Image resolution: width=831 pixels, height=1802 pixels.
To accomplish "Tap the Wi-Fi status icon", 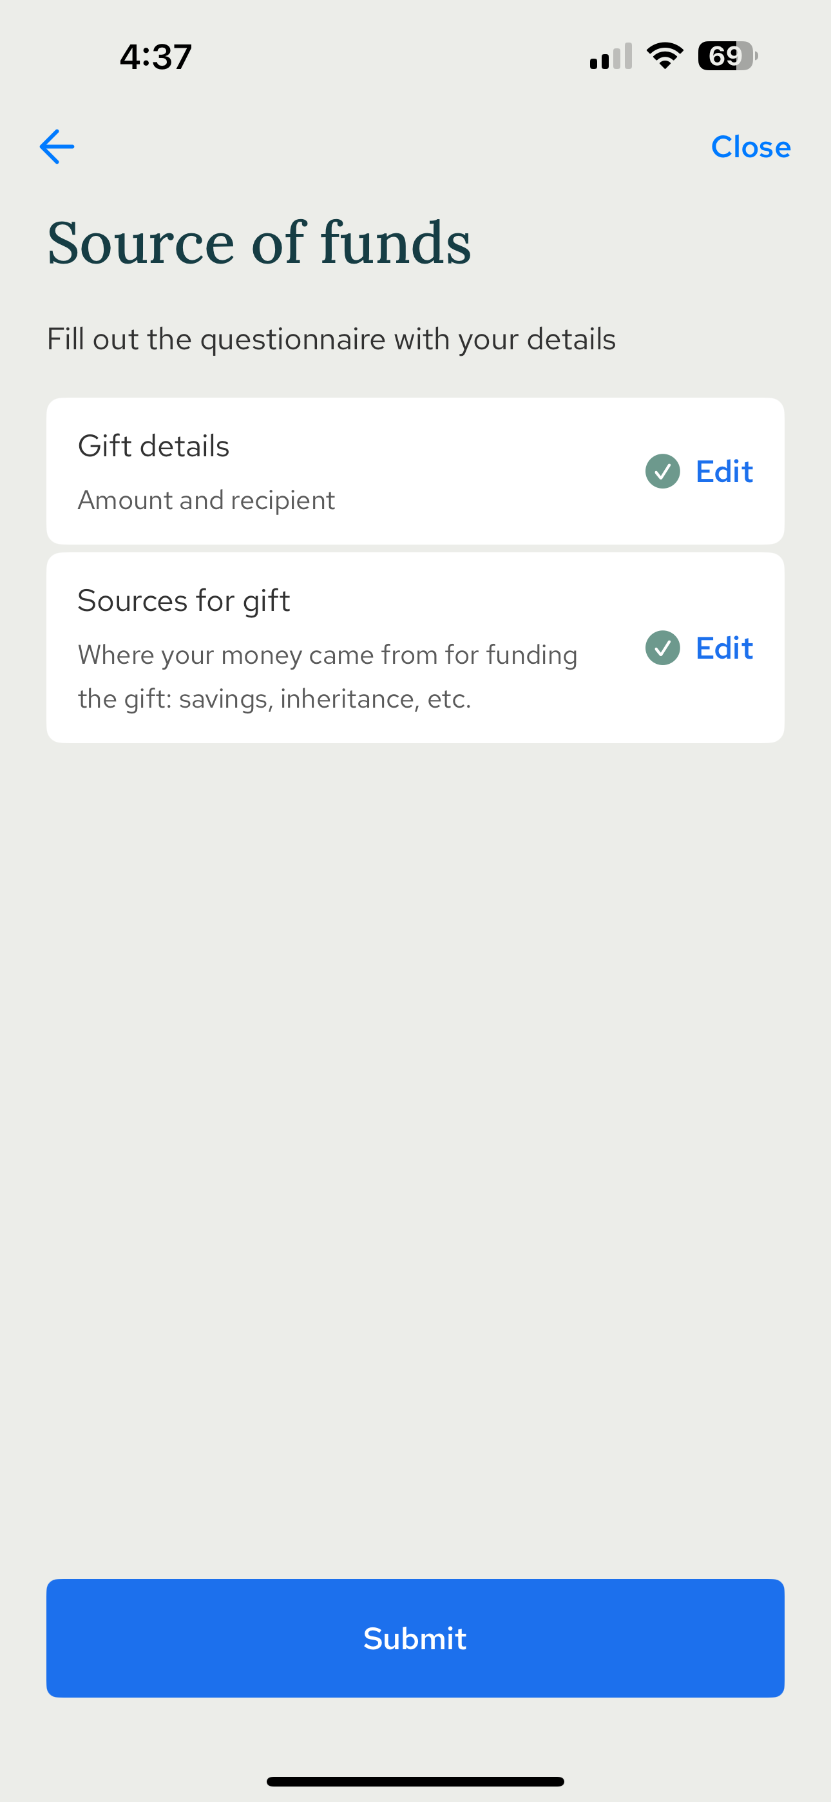I will pos(665,56).
